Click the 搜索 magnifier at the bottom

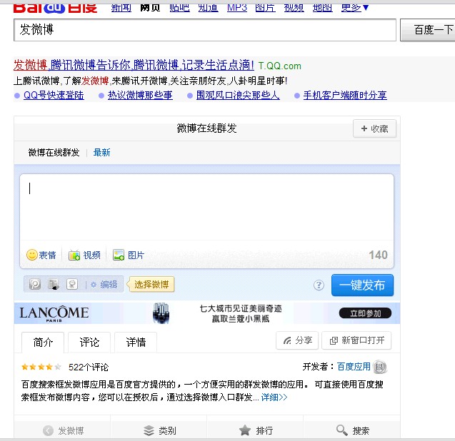tap(353, 430)
